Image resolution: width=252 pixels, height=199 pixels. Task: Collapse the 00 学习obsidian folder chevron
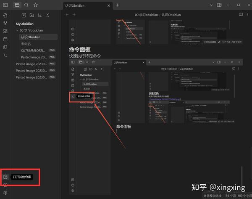click(17, 30)
